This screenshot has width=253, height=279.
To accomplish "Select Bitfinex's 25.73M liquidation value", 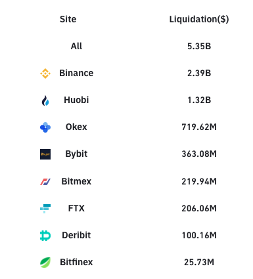I will 199,262.
